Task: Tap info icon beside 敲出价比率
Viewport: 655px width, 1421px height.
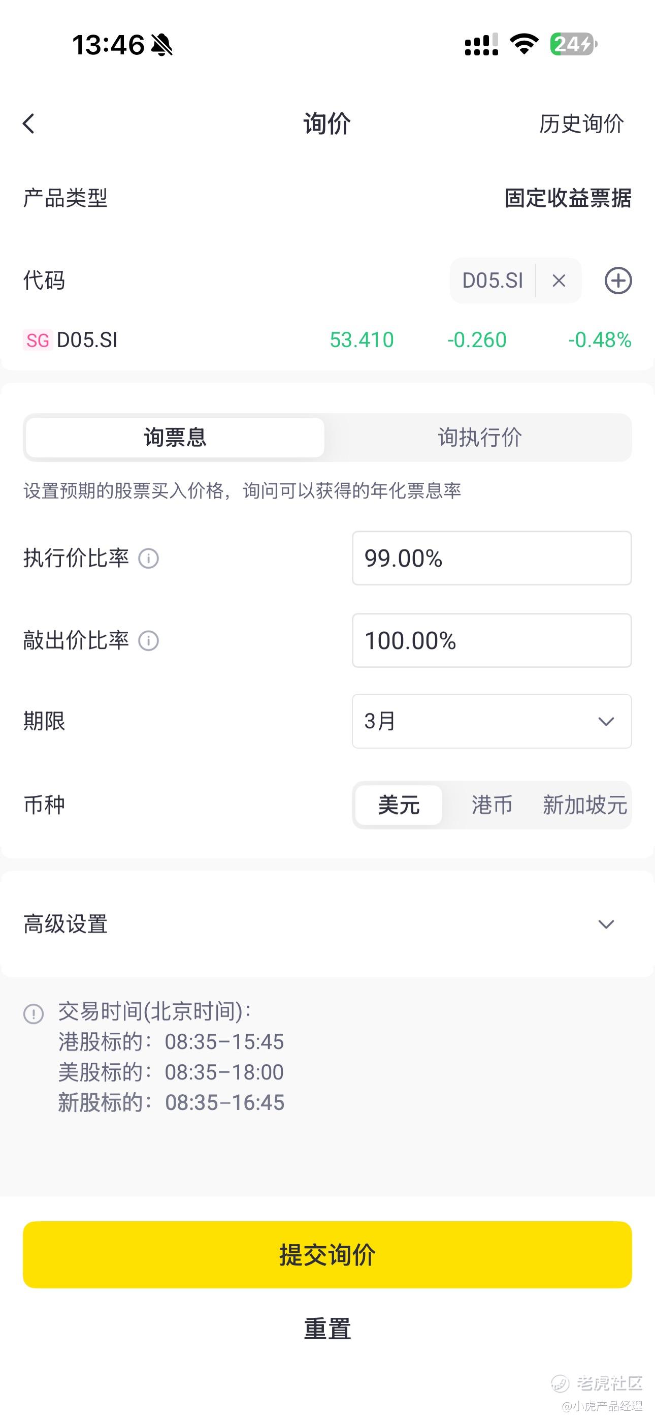Action: (x=148, y=641)
